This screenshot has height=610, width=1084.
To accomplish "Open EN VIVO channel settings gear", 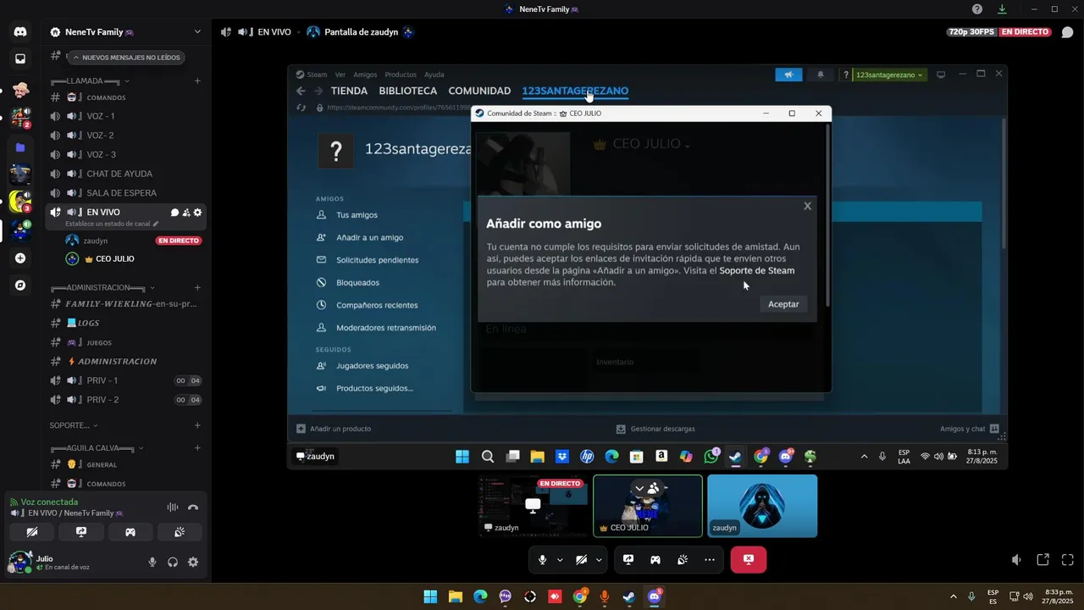I will (197, 213).
